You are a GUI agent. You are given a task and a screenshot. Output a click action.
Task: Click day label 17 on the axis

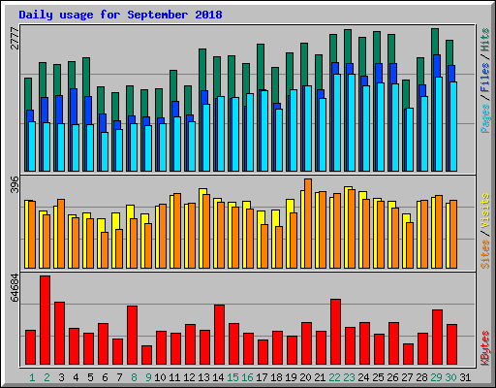point(262,377)
